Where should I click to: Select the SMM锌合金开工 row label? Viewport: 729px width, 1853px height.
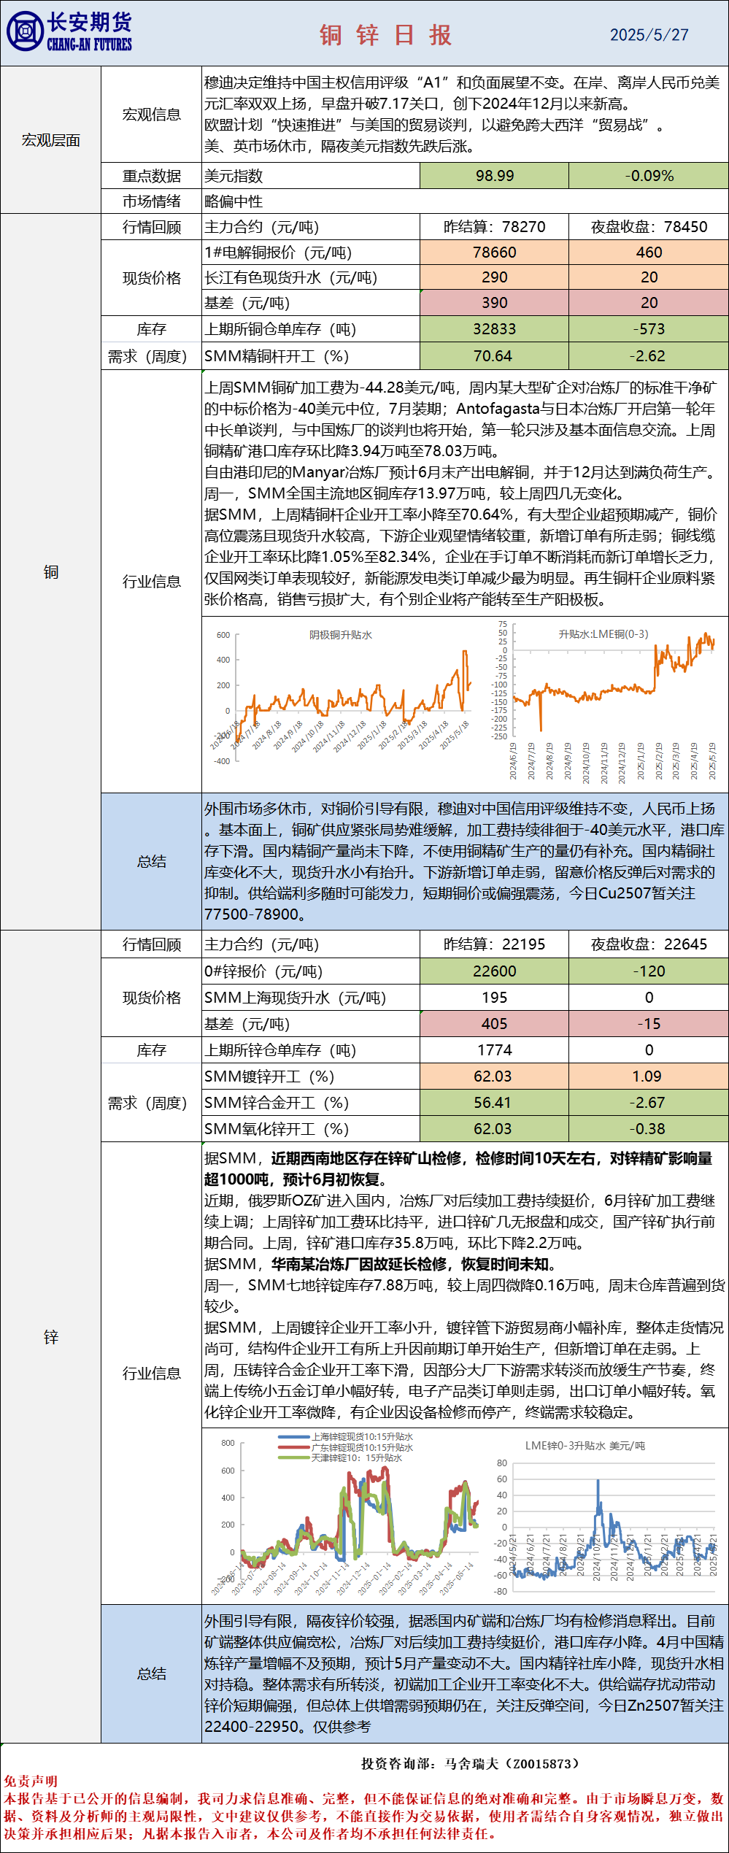click(x=311, y=1103)
